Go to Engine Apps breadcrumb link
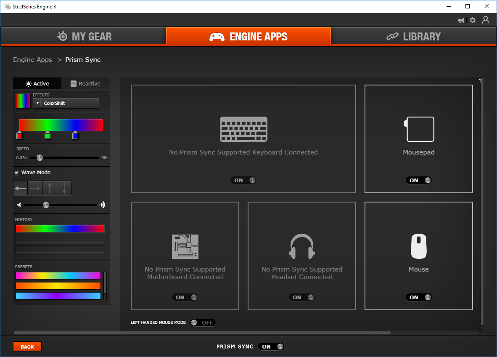 pos(32,60)
